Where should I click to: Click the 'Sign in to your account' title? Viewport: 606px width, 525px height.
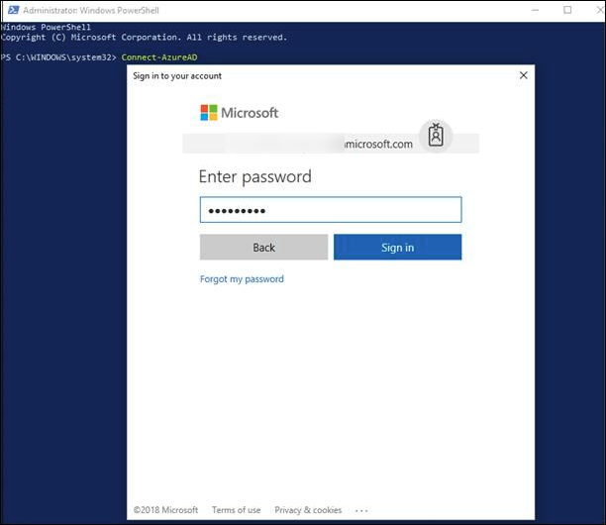177,76
